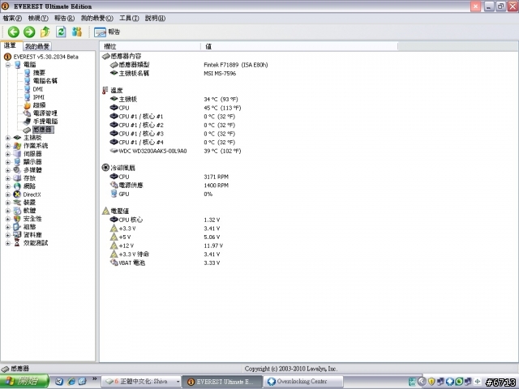Select the IPMI item icon
Image resolution: width=519 pixels, height=389 pixels.
[x=28, y=97]
